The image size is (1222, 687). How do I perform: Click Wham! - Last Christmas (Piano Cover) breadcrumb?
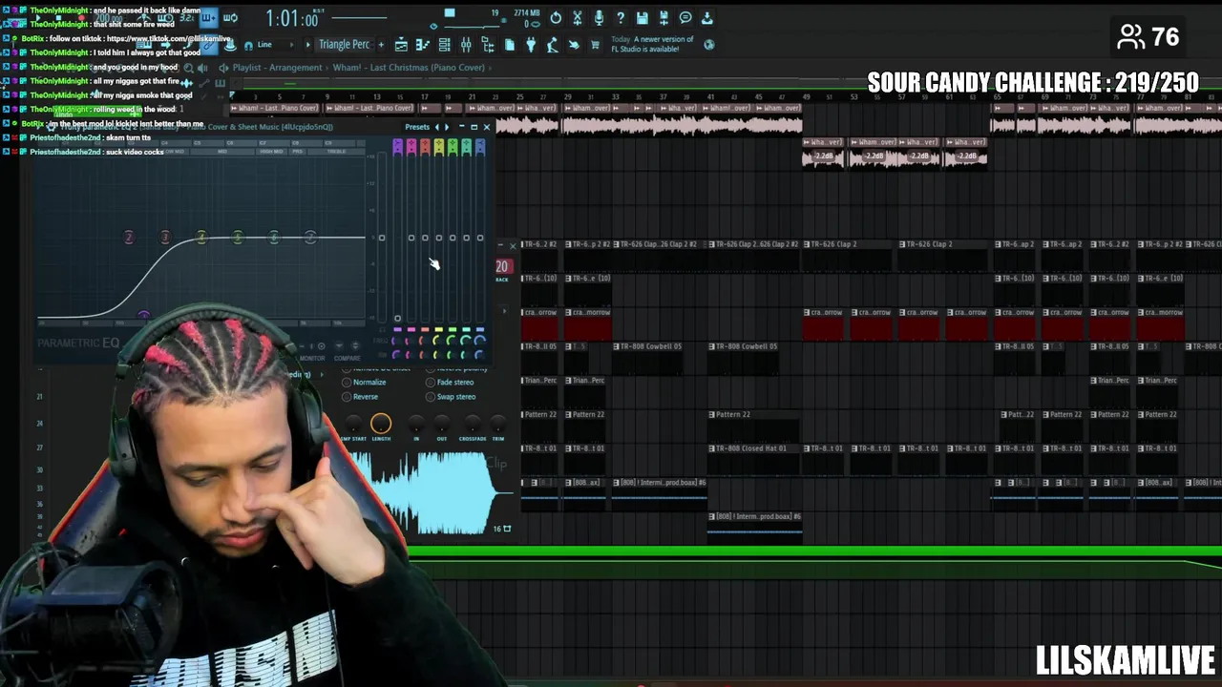(409, 67)
